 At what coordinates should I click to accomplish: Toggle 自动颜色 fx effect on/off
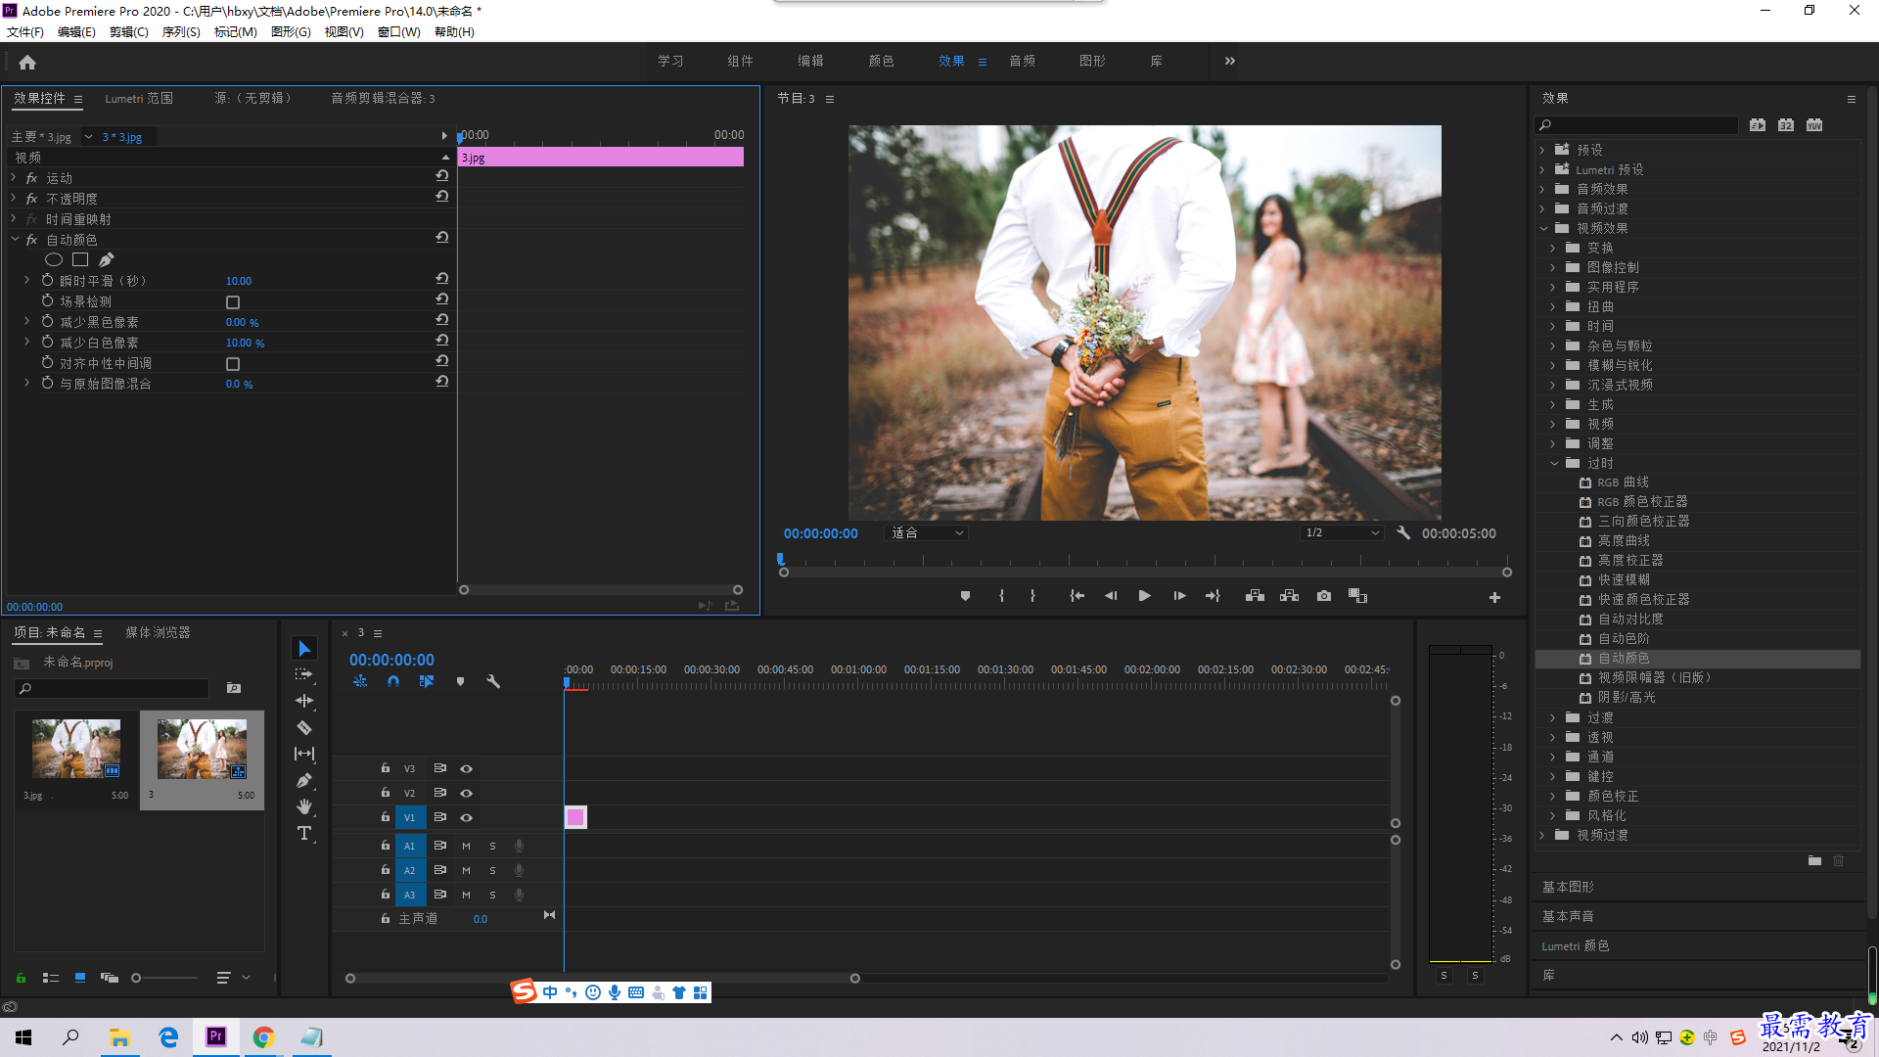(x=31, y=240)
